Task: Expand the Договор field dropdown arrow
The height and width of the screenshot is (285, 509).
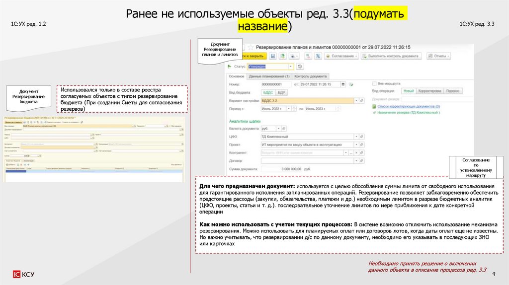Action: [356, 161]
